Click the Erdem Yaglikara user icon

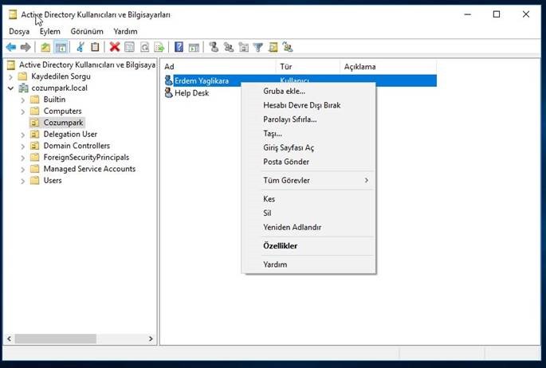[x=168, y=80]
